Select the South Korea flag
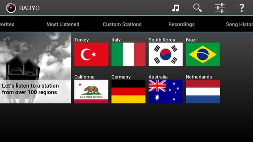Screen dimensions: 253x142 (166, 54)
